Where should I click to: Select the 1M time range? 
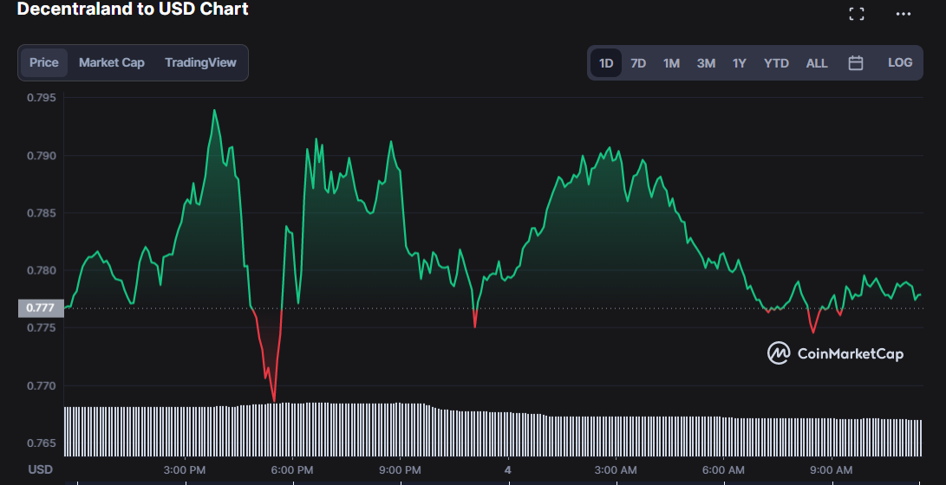[x=671, y=62]
